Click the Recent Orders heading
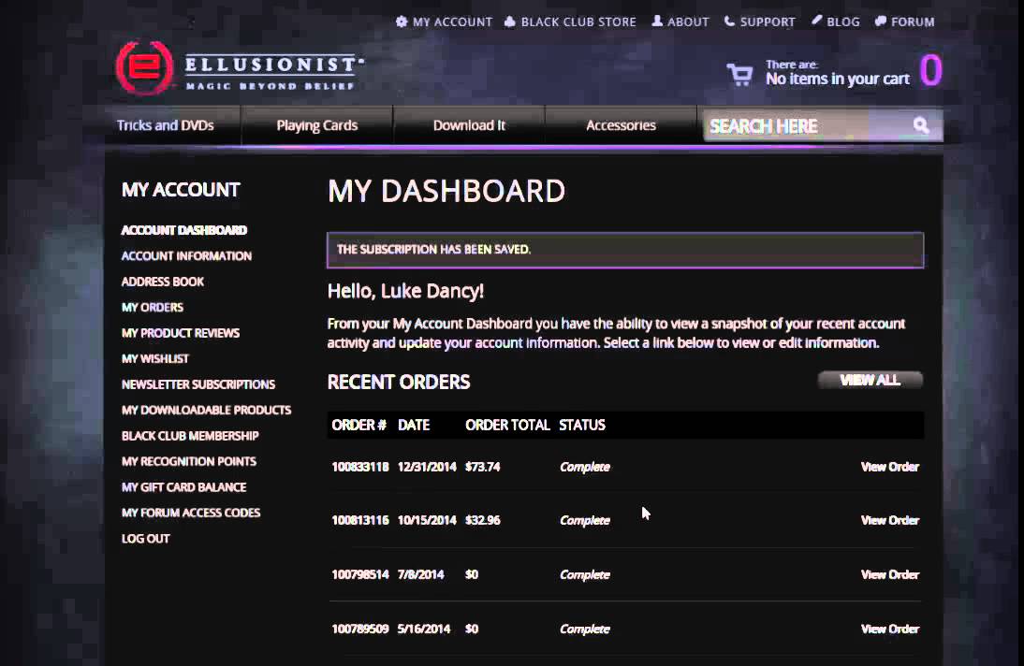 [399, 382]
